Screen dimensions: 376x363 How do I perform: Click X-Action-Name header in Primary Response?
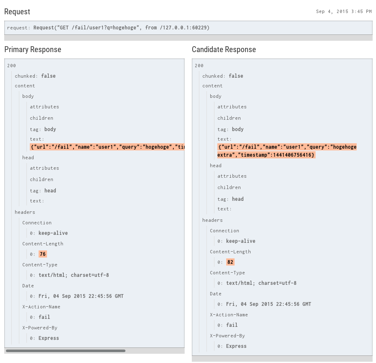[x=41, y=307]
